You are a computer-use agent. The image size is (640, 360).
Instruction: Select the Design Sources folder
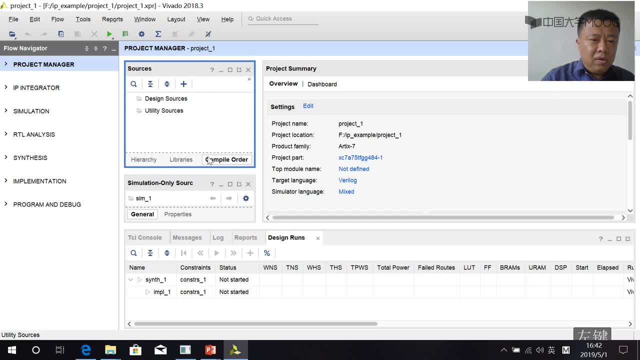166,98
